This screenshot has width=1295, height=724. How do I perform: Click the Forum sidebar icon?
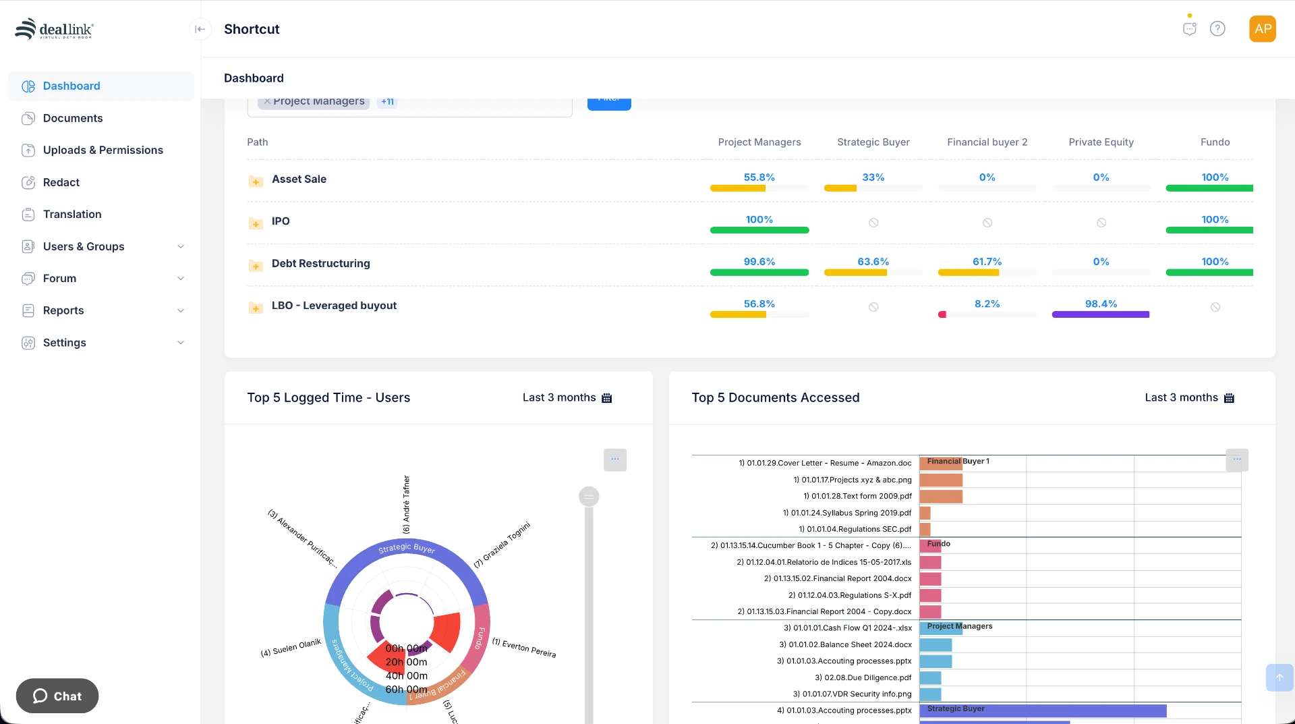(x=28, y=279)
